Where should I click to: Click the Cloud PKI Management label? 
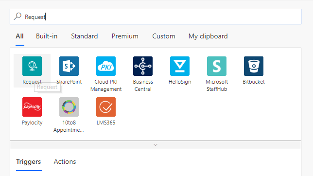click(x=106, y=85)
